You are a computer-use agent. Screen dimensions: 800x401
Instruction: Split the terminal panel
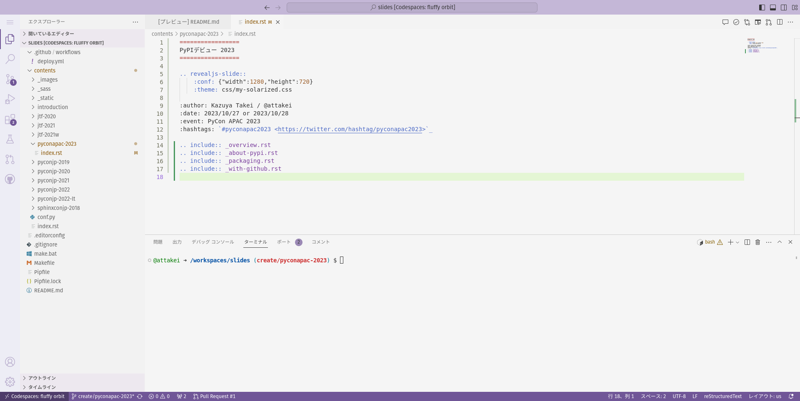747,242
